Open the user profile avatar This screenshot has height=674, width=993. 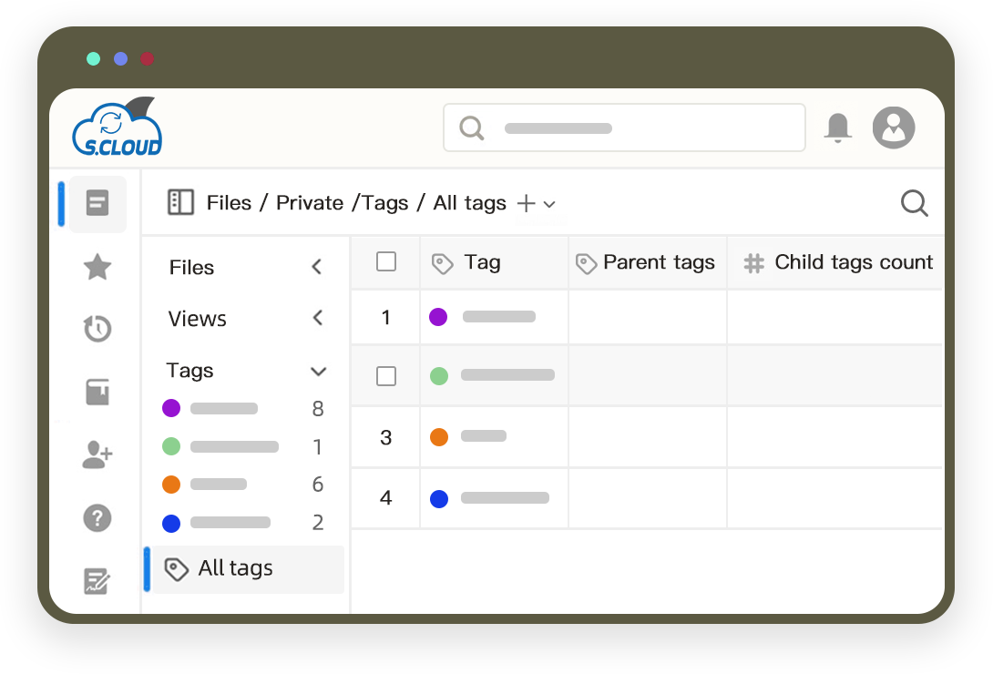[x=893, y=128]
